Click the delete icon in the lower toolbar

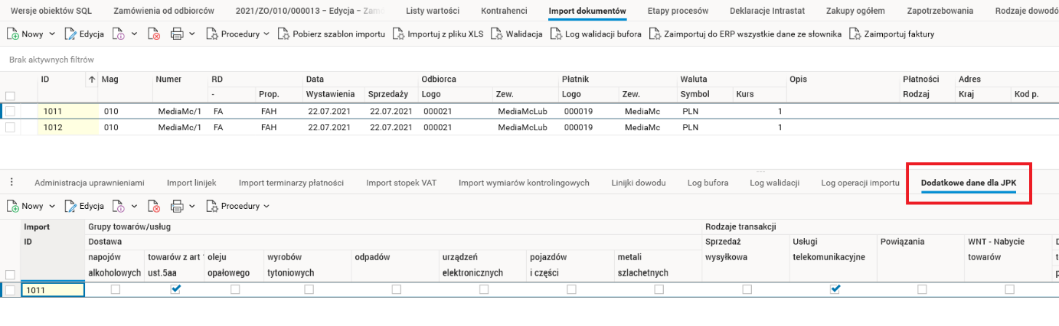point(155,207)
